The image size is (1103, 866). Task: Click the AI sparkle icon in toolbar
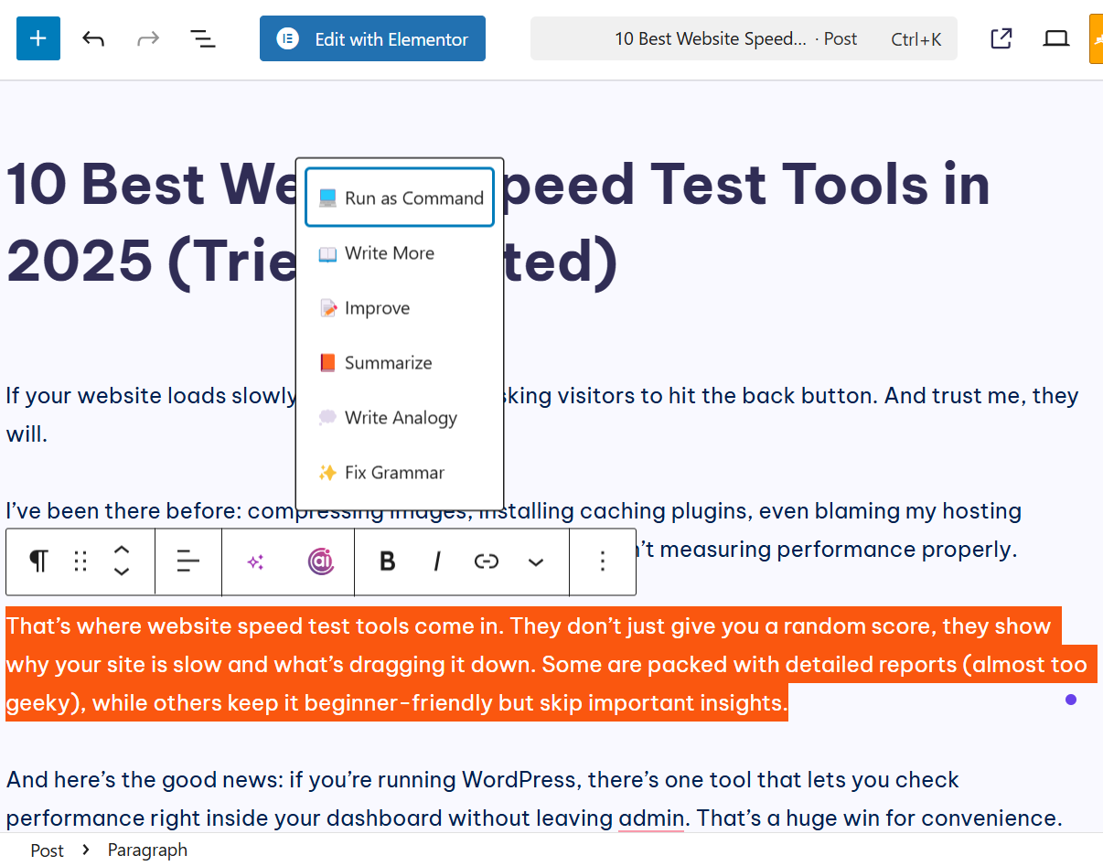(x=255, y=562)
